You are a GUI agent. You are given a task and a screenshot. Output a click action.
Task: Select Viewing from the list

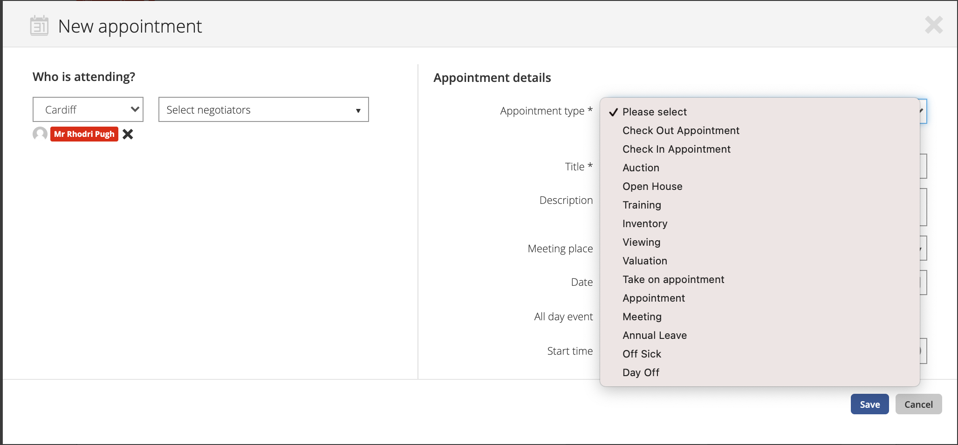[x=760, y=242]
